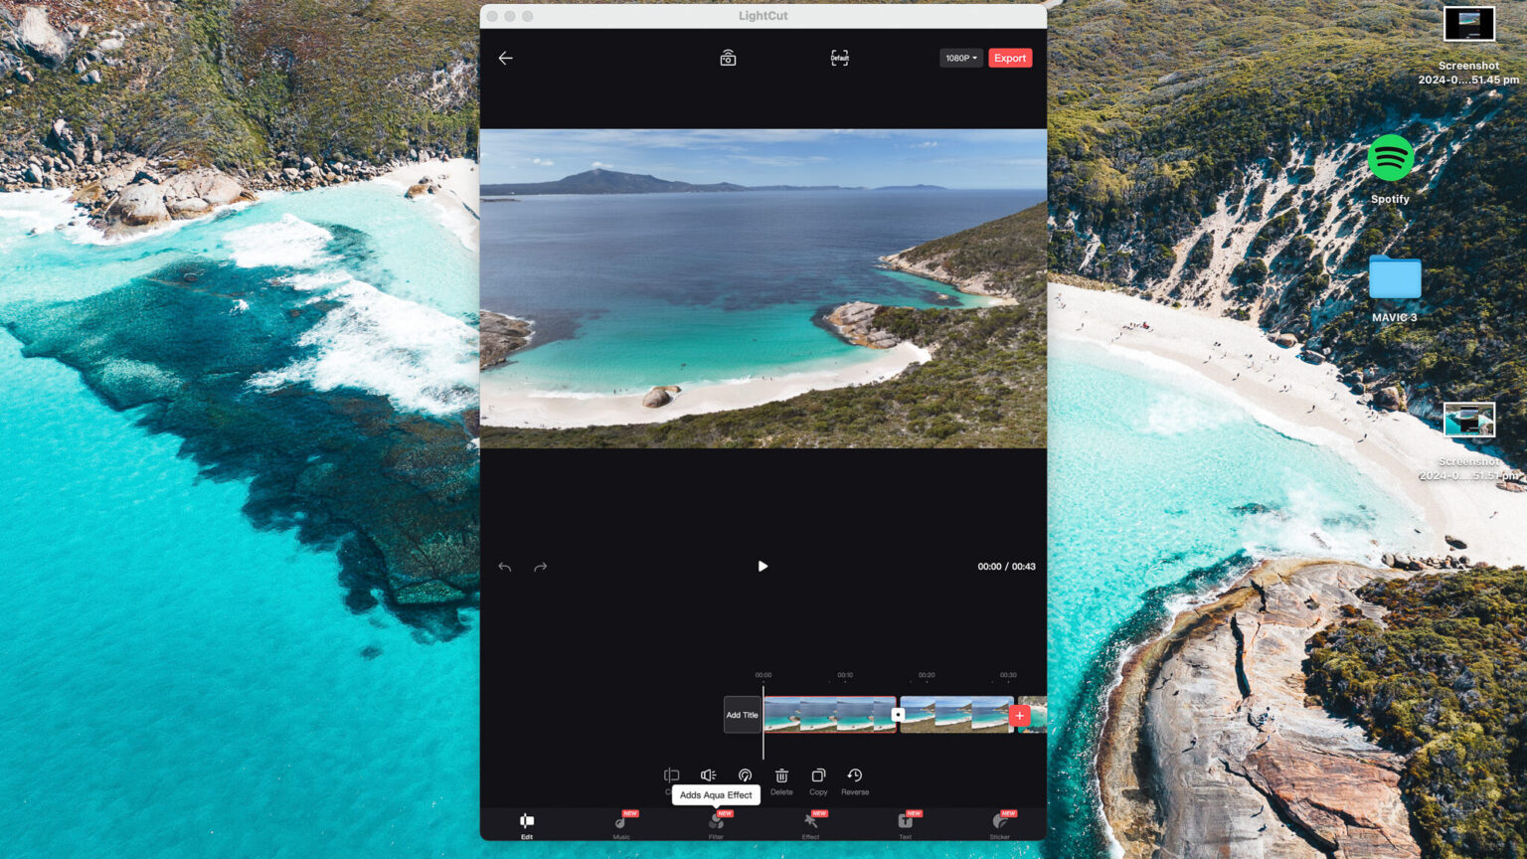Open the Text panel icon
The height and width of the screenshot is (859, 1527).
click(x=905, y=823)
